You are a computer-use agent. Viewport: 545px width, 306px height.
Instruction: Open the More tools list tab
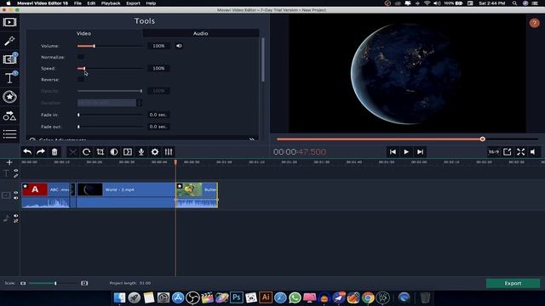tap(9, 134)
